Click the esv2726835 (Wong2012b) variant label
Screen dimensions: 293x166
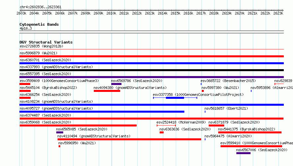41,46
